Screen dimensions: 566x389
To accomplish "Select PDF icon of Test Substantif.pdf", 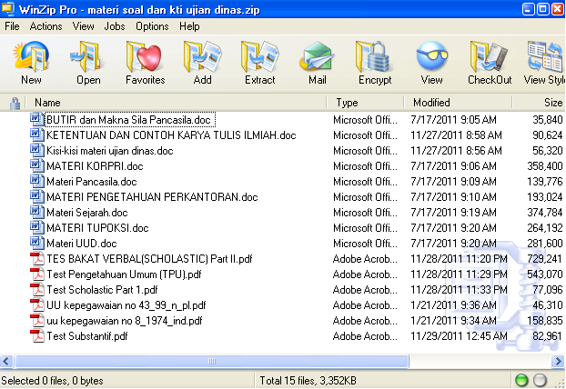I will pos(36,335).
